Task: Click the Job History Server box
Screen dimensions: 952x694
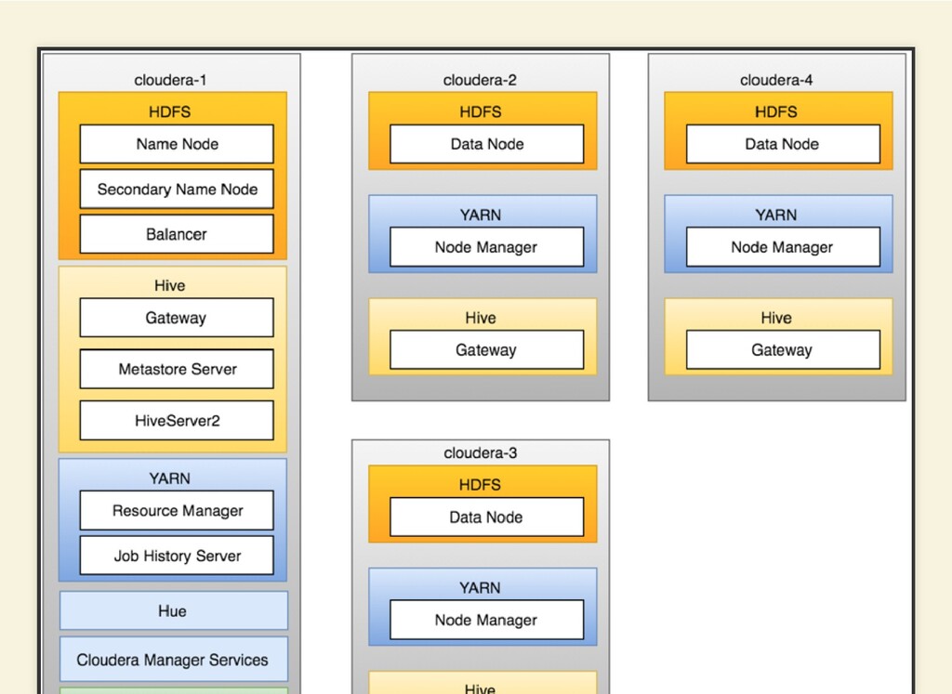Action: [x=177, y=555]
